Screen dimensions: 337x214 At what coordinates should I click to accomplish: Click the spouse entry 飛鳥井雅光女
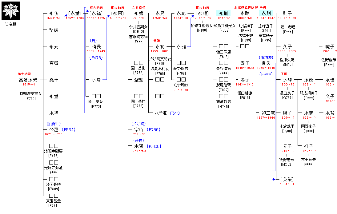coord(224,26)
